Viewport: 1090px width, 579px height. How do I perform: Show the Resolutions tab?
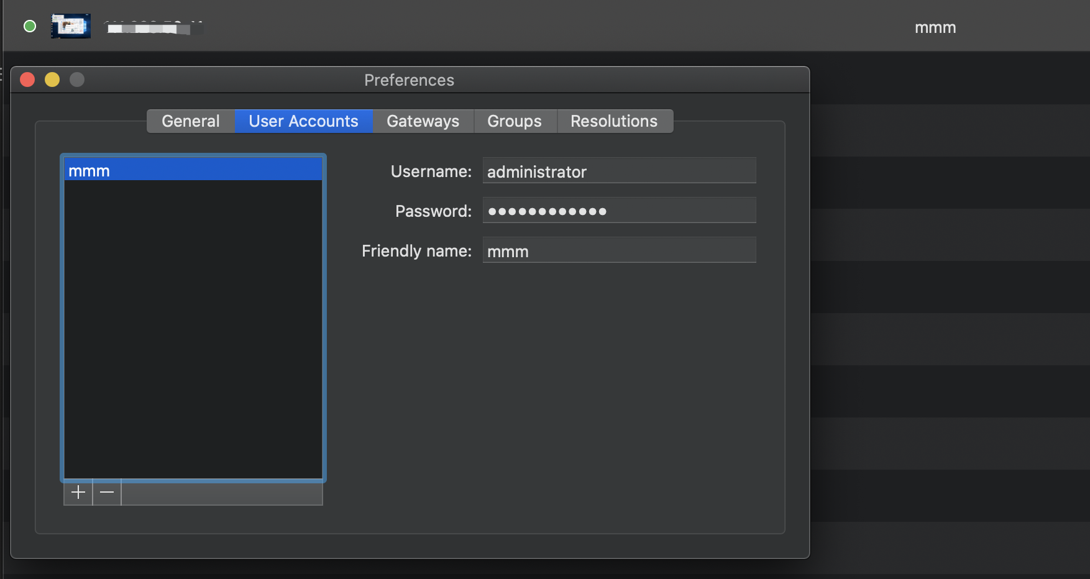click(x=614, y=121)
